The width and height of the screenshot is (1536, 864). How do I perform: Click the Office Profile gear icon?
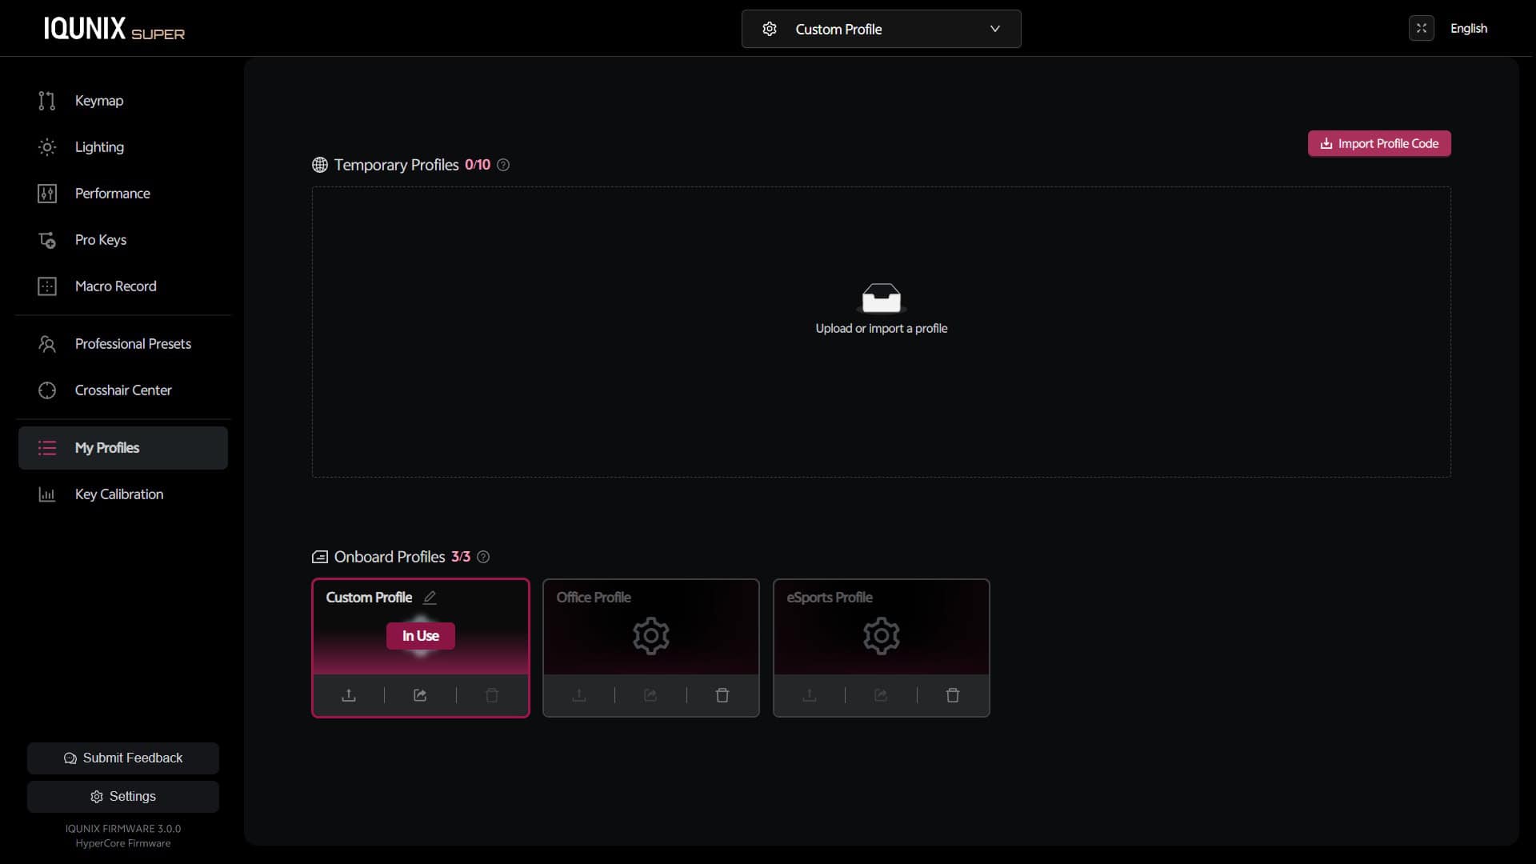coord(651,636)
